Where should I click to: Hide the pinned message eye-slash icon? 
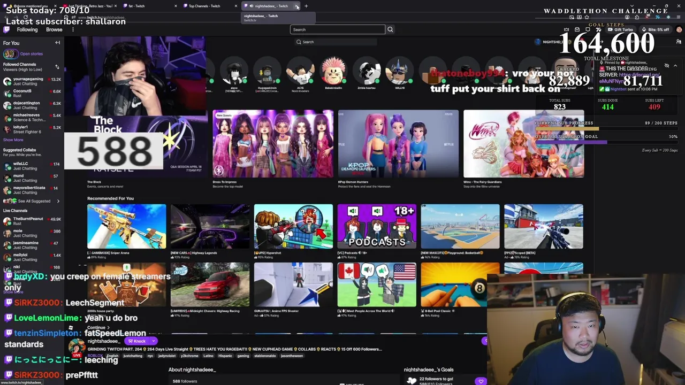point(666,66)
